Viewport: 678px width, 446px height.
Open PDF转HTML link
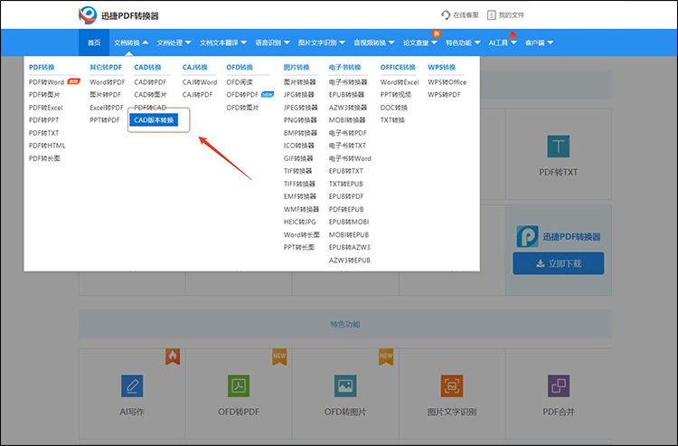pos(47,146)
